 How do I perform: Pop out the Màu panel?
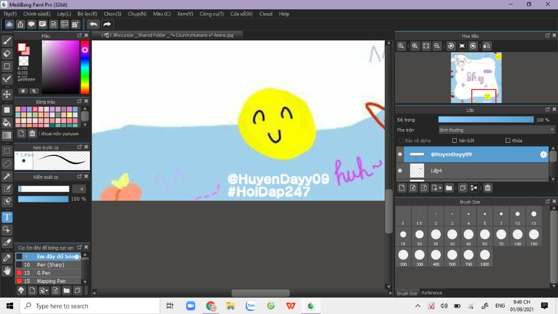[x=80, y=35]
